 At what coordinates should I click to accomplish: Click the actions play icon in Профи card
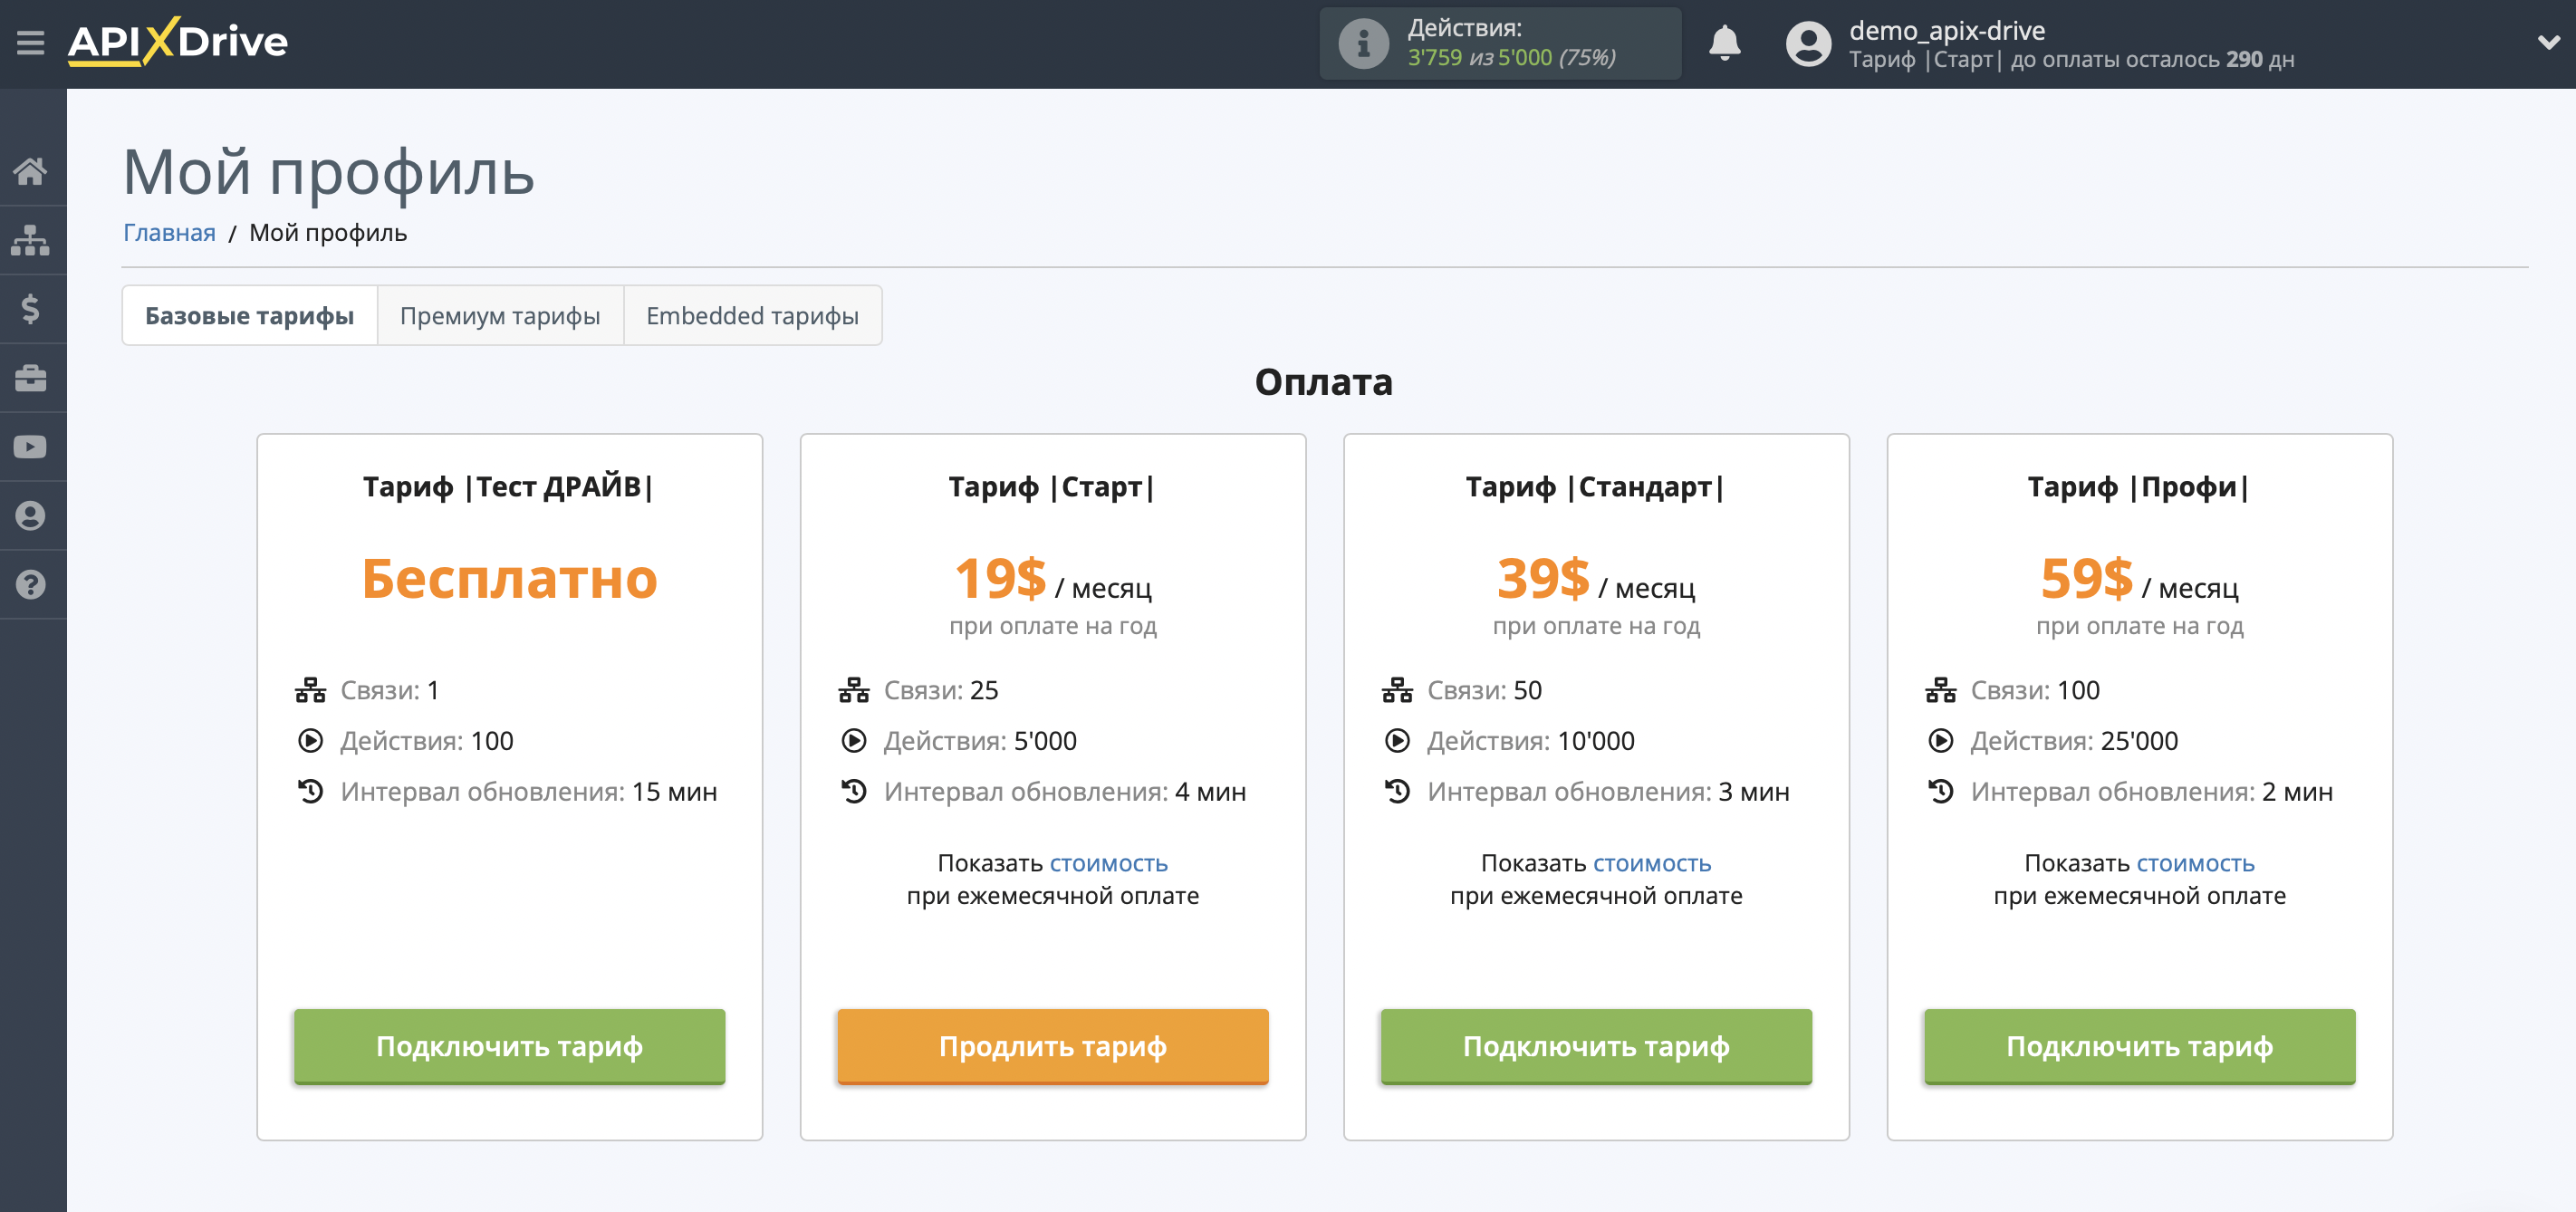pos(1940,741)
